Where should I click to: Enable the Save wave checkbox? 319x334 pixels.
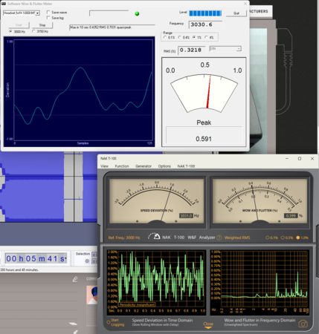(48, 12)
